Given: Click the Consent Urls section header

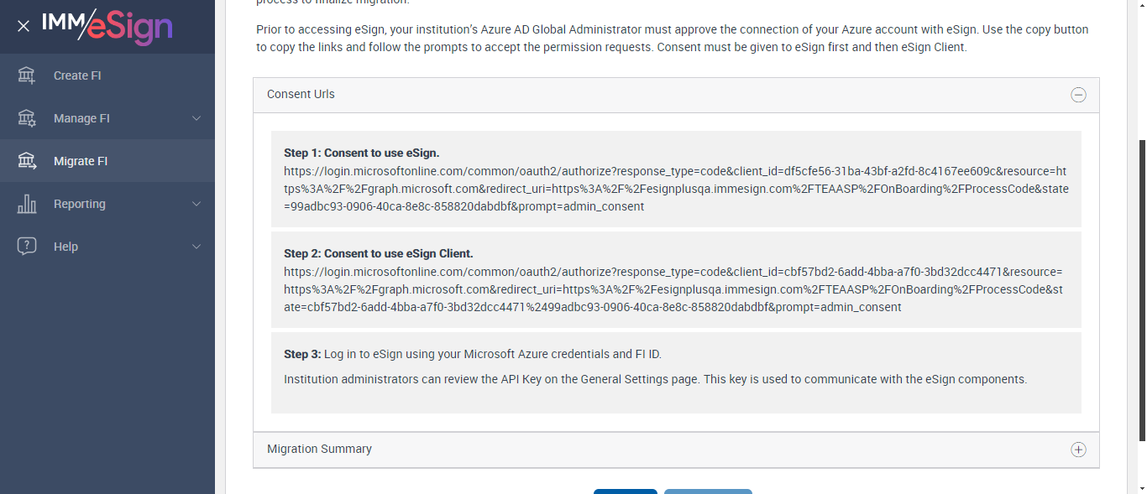Looking at the screenshot, I should (x=676, y=95).
